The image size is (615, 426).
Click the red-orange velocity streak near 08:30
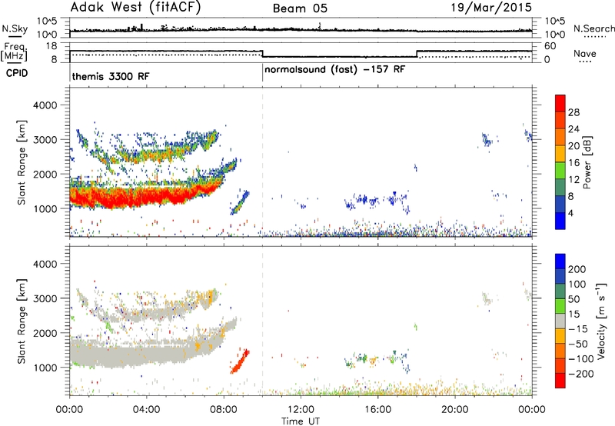tap(240, 361)
